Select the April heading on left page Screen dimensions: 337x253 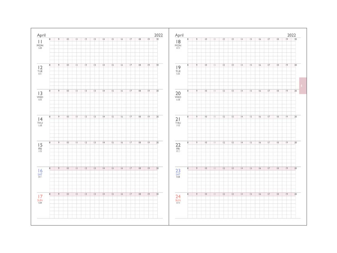(41, 35)
